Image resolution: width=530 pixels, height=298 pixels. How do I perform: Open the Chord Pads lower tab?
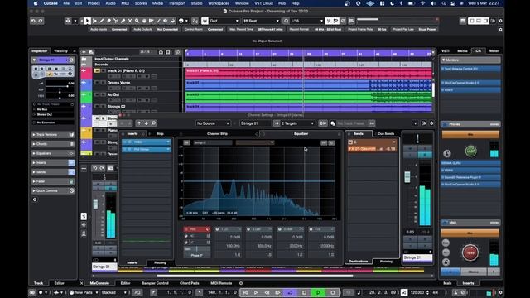tap(190, 283)
